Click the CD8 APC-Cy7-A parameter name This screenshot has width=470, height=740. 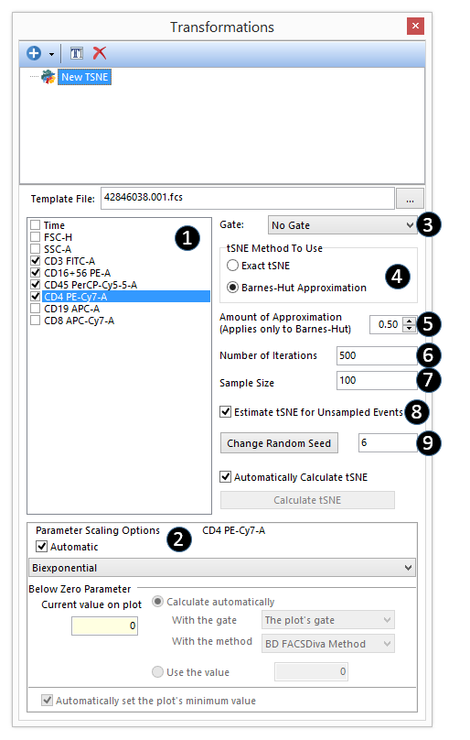point(80,321)
